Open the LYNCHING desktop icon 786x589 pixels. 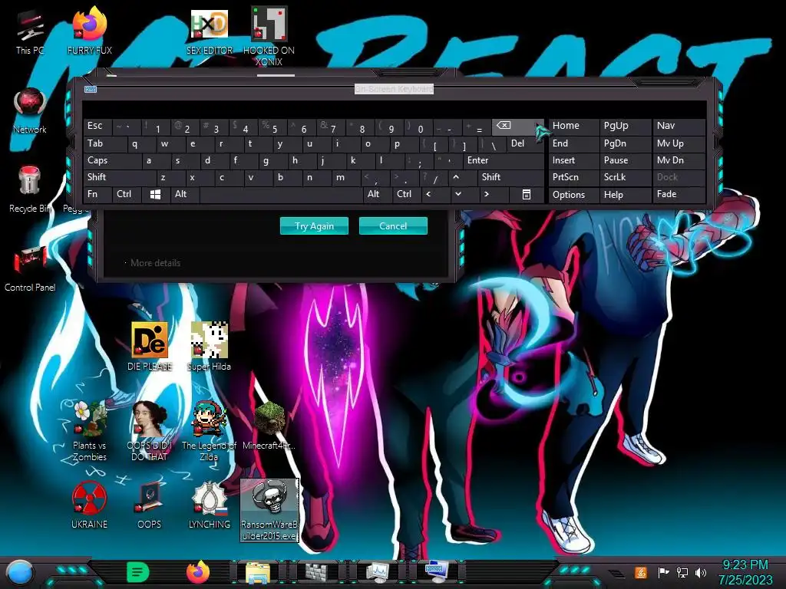coord(209,505)
